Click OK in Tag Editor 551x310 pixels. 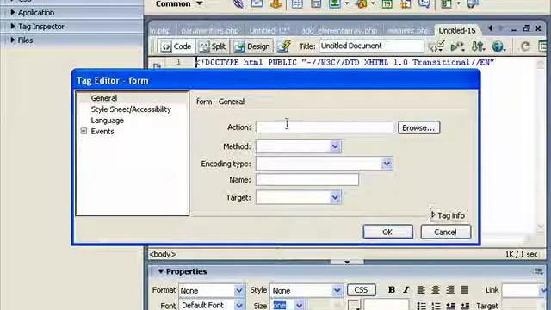point(387,232)
